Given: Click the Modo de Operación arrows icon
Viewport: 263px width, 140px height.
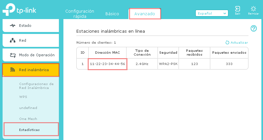Looking at the screenshot, I should [13, 55].
